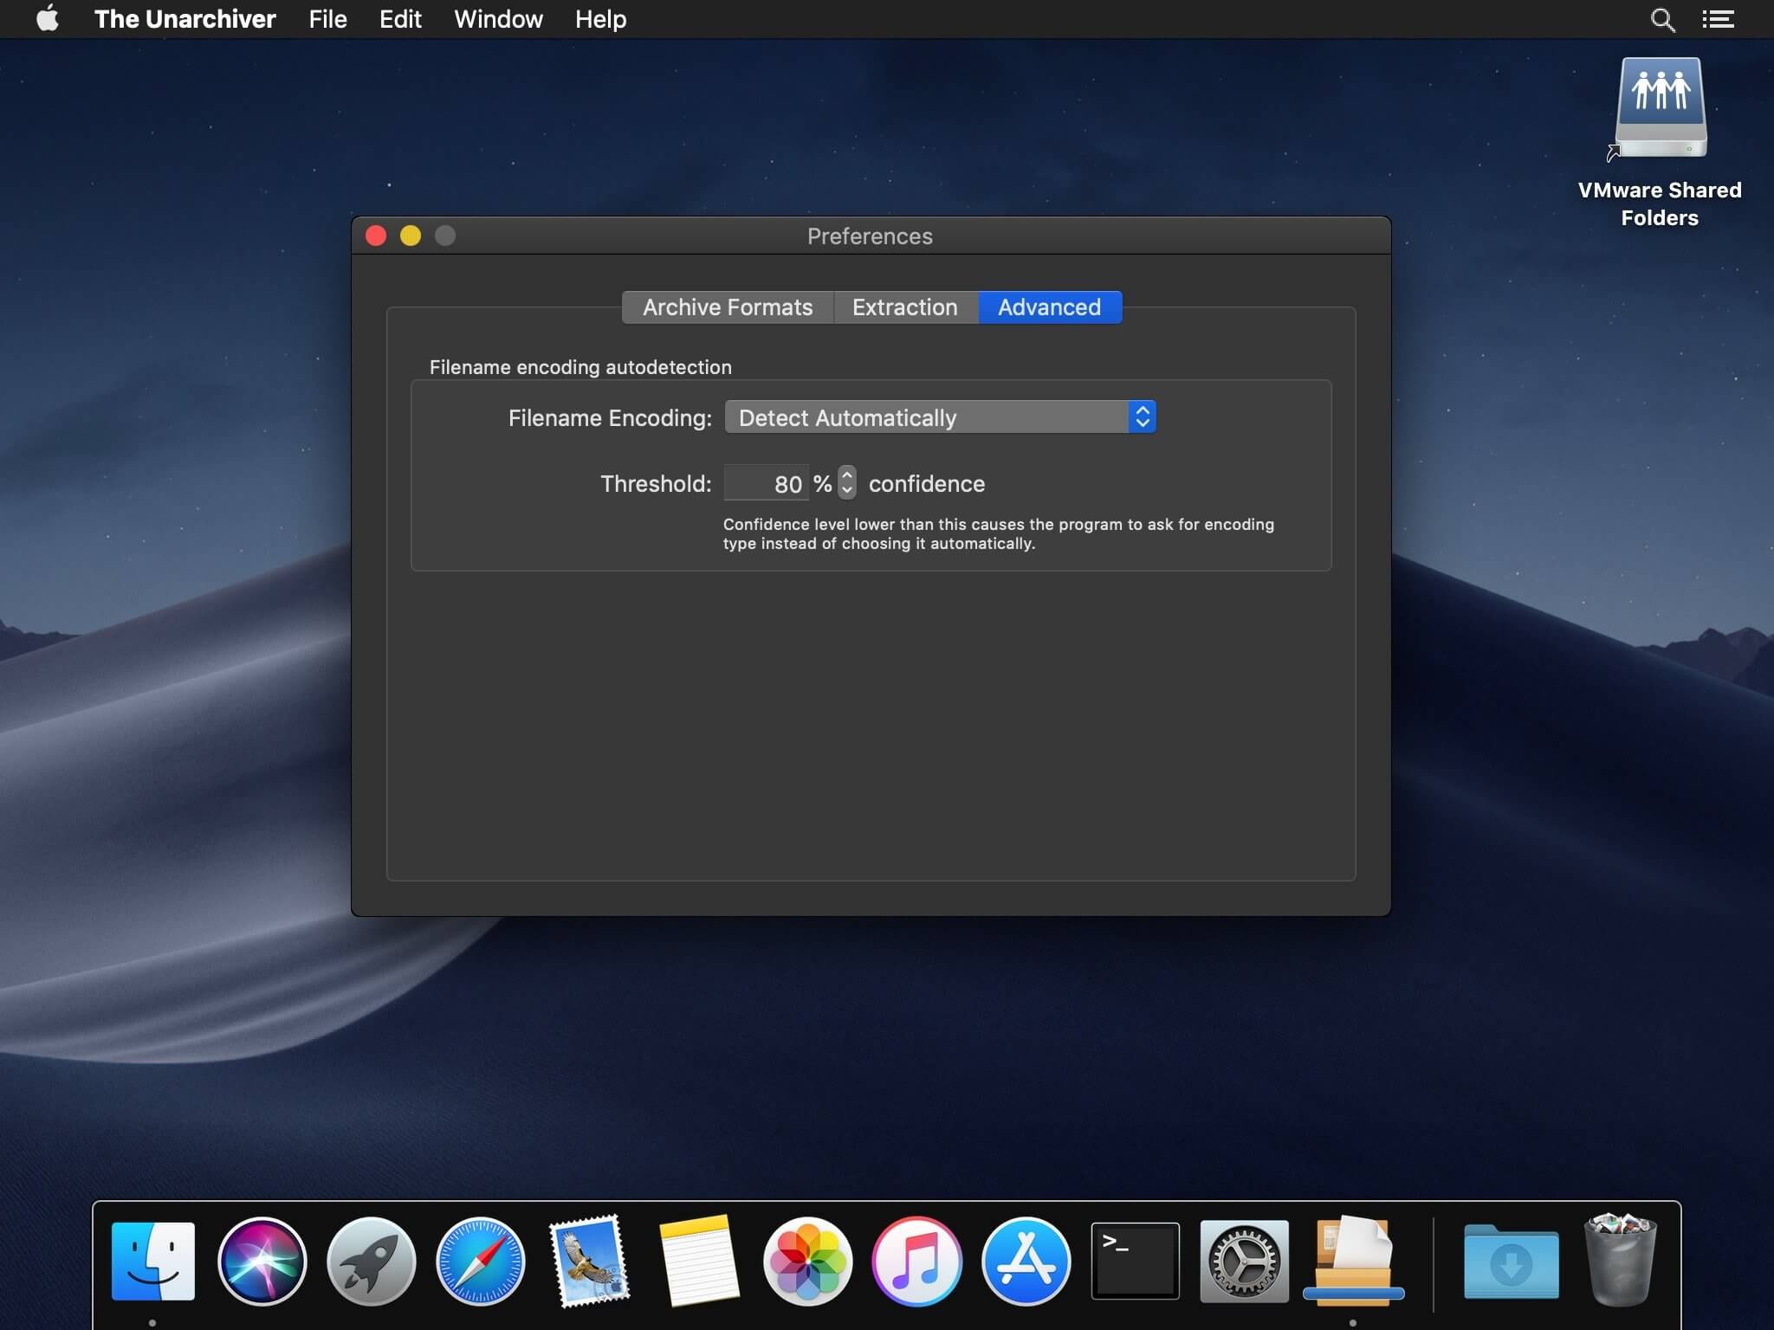1774x1330 pixels.
Task: Click the confidence level explanation text
Action: pos(999,533)
